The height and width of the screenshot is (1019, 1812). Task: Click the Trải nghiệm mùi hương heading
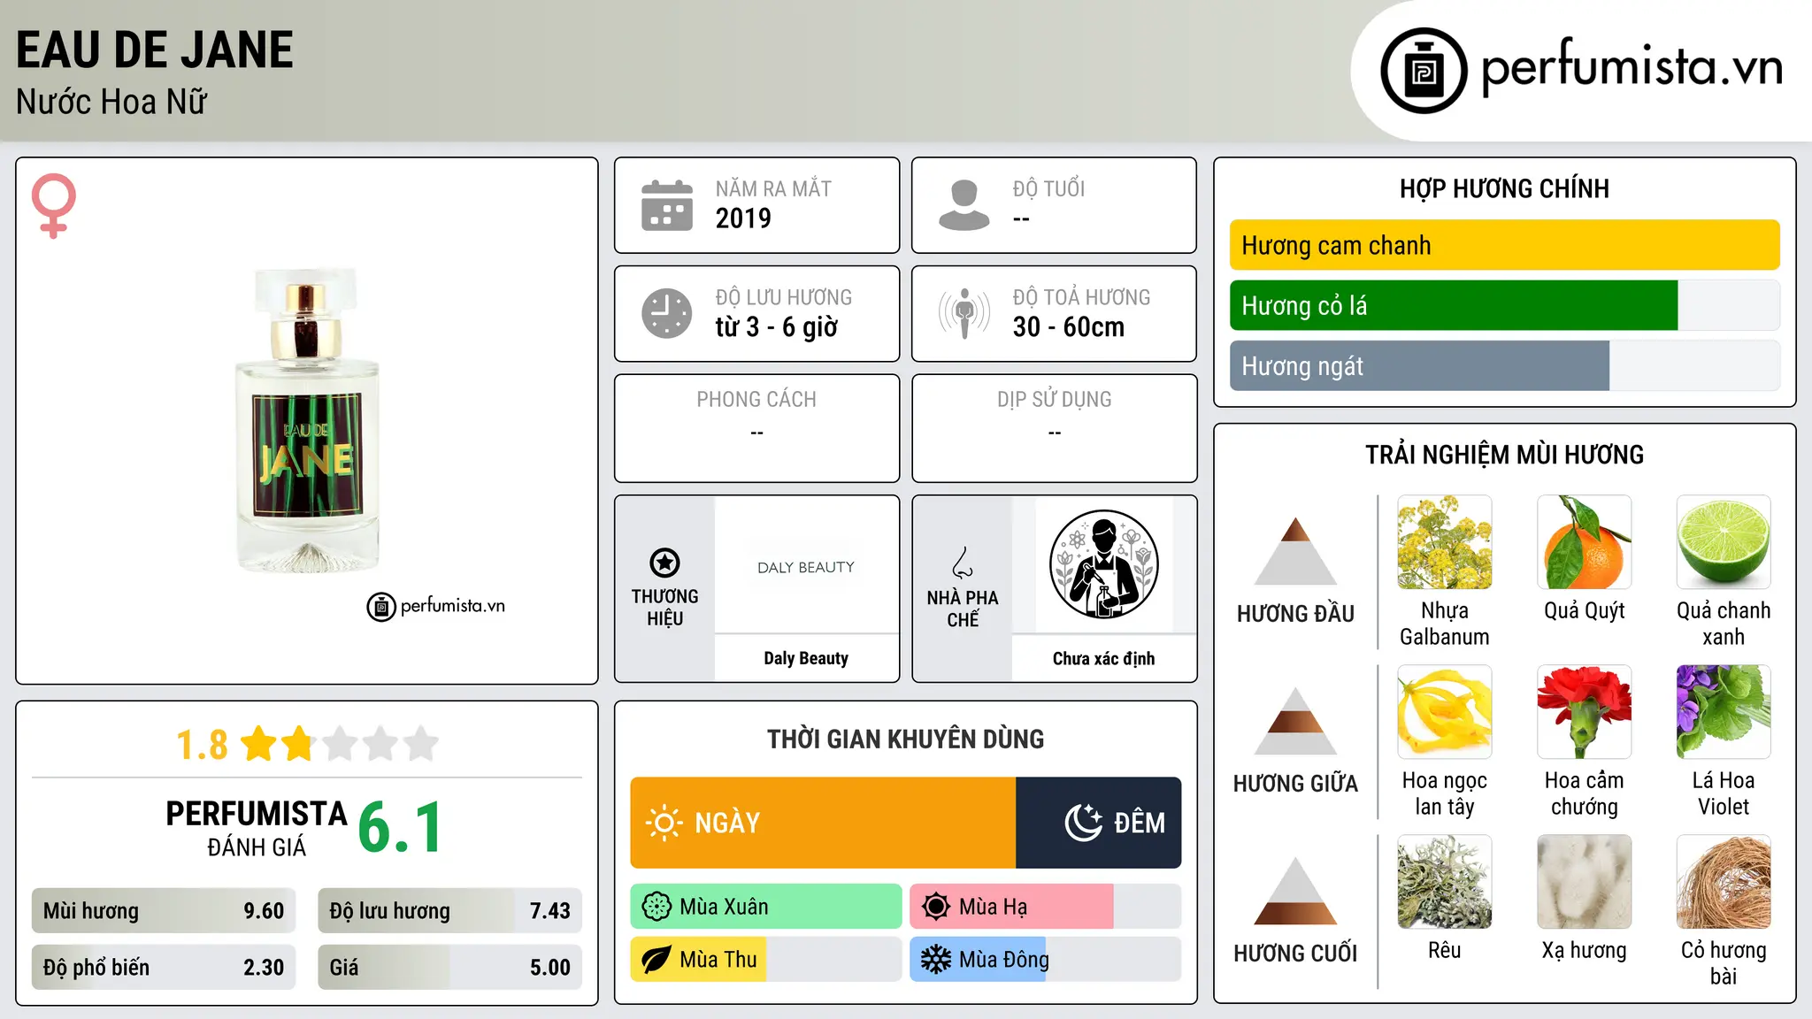click(x=1504, y=455)
